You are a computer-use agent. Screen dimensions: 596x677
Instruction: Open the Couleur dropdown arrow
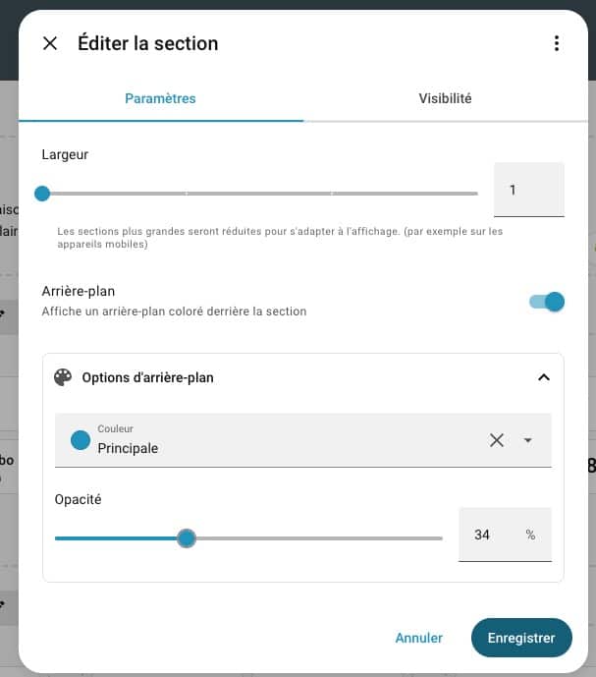click(528, 440)
